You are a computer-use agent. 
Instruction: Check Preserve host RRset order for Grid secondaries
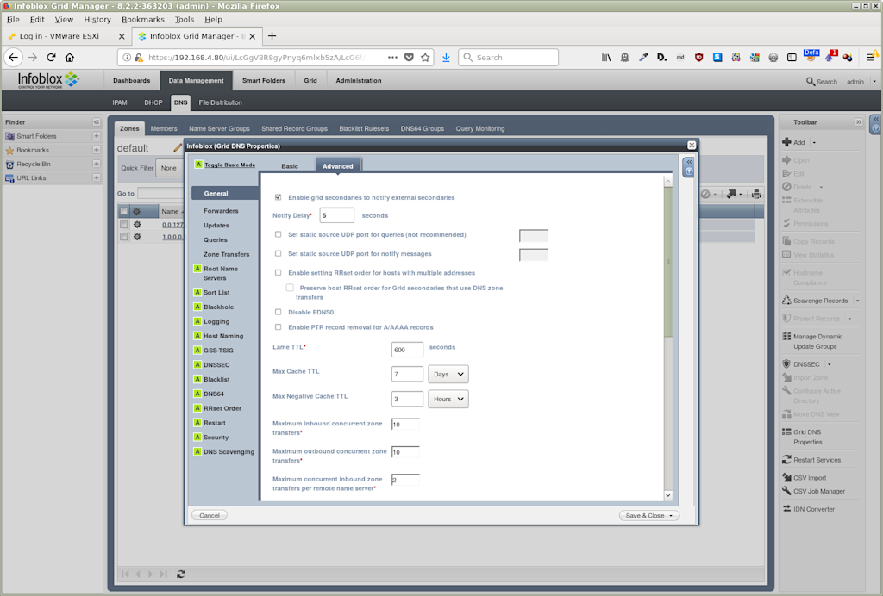pos(290,288)
